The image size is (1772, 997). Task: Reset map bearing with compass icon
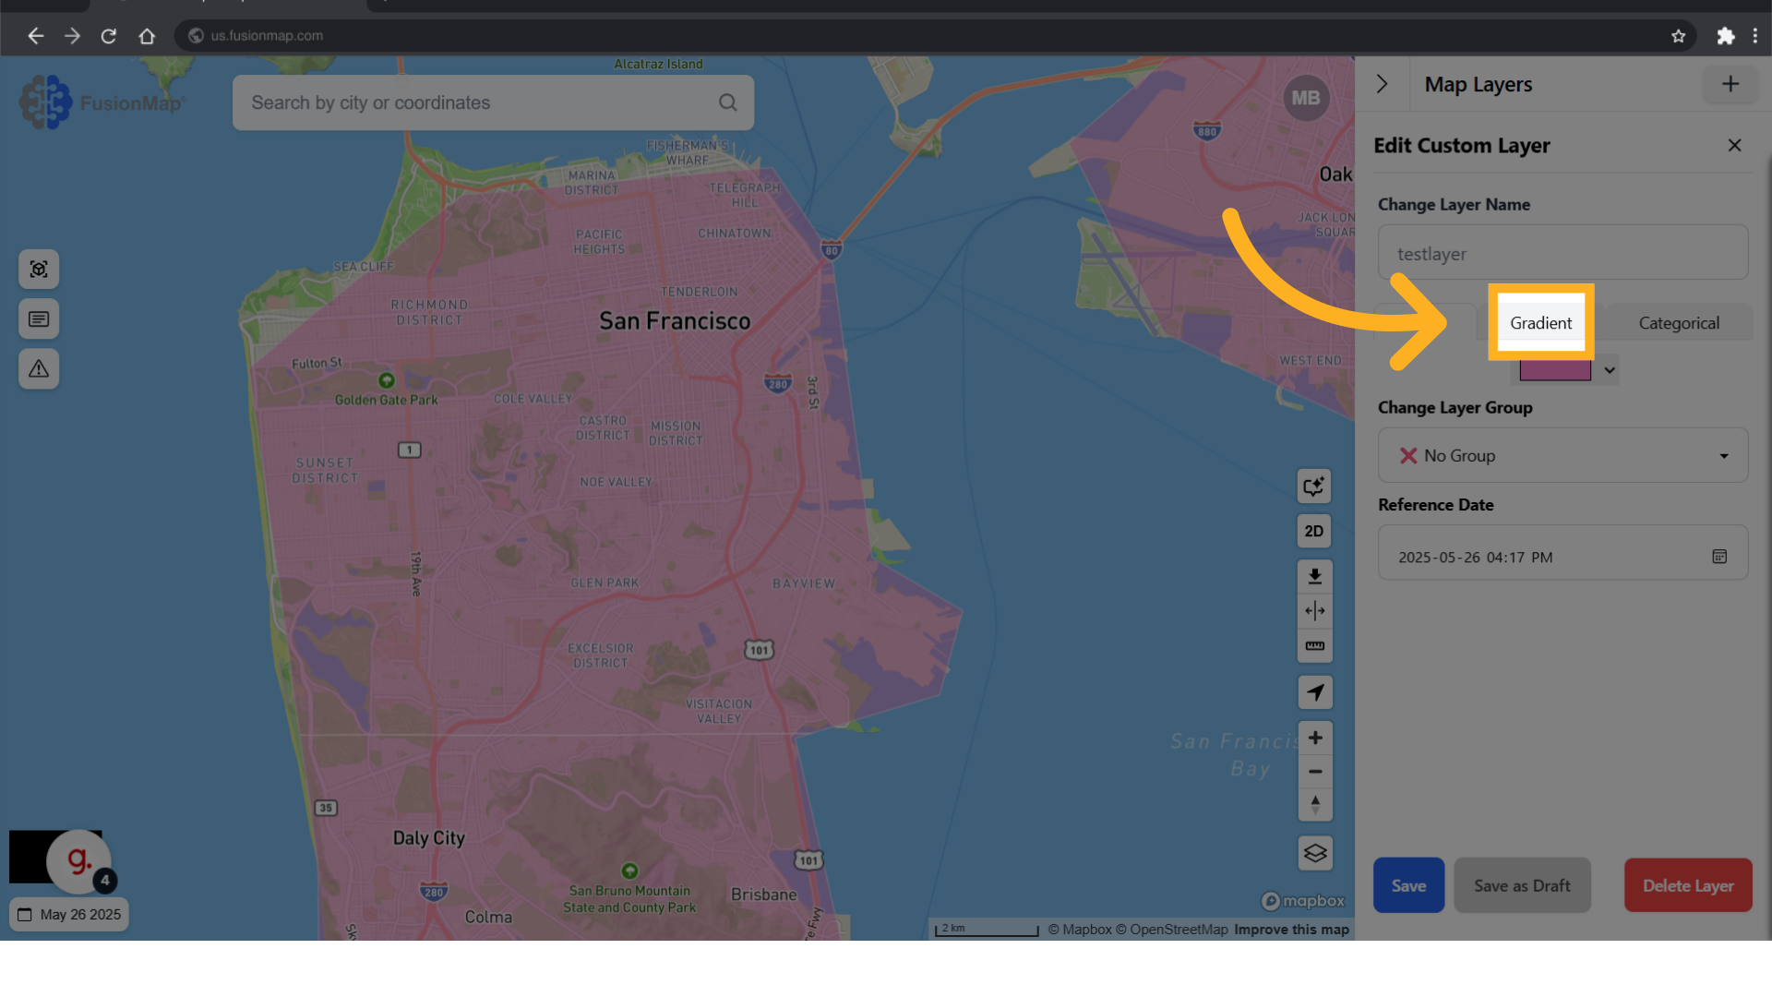pos(1315,805)
